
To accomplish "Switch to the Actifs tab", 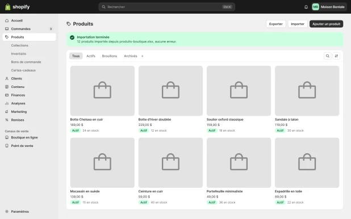I will (91, 56).
